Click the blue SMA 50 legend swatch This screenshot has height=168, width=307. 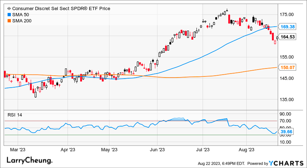coord(9,15)
